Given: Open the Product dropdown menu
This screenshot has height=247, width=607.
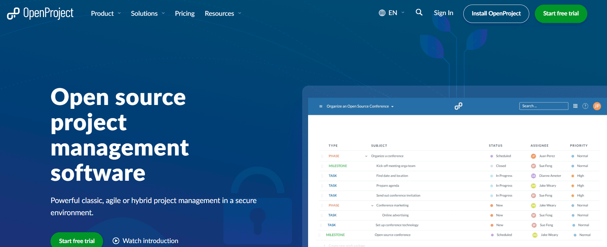Looking at the screenshot, I should point(106,13).
